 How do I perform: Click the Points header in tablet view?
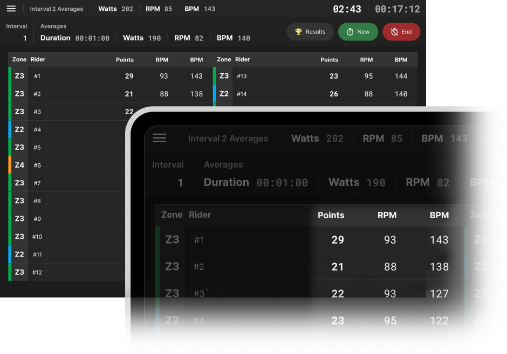[331, 215]
